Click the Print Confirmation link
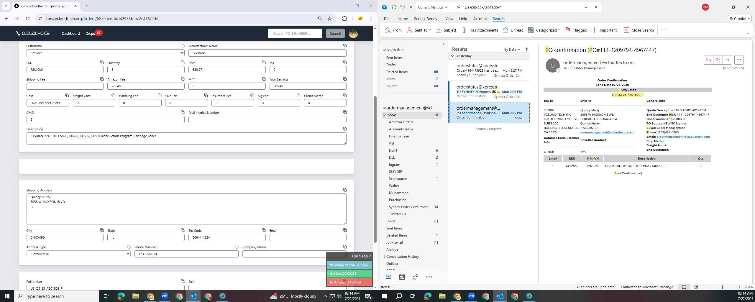 [628, 173]
